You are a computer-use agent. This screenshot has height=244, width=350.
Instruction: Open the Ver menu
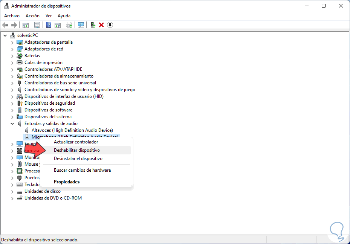[49, 15]
